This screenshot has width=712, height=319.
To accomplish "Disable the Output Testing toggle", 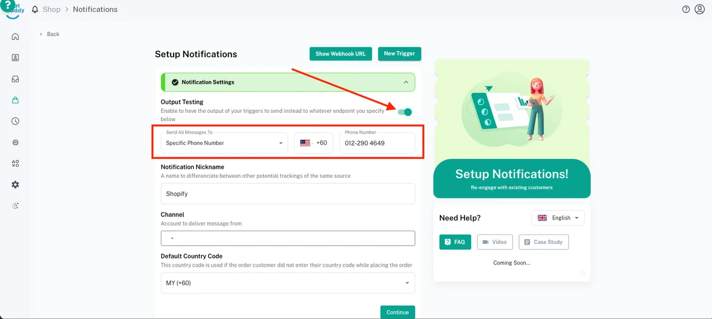I will pos(406,112).
